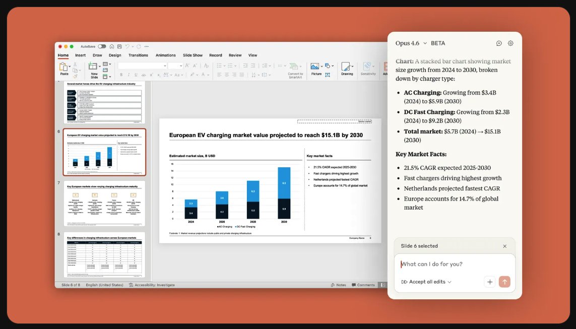576x329 pixels.
Task: Open the font name combo box
Action: point(142,65)
